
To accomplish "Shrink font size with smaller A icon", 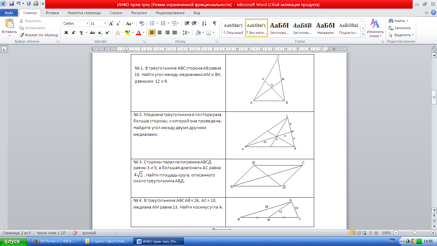I will pos(118,23).
